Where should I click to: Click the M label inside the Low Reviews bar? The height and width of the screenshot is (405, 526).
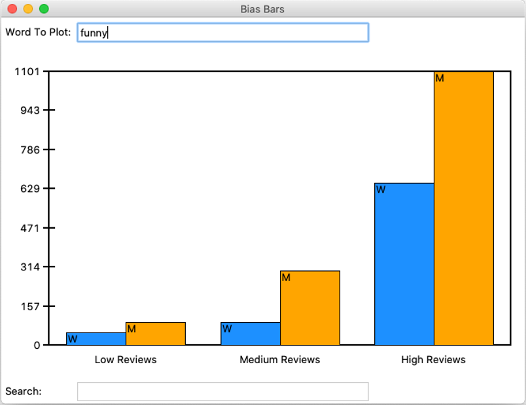pyautogui.click(x=131, y=327)
